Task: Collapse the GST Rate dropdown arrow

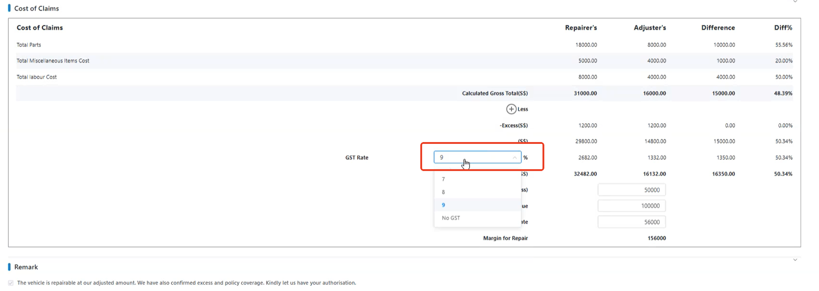Action: (x=514, y=158)
